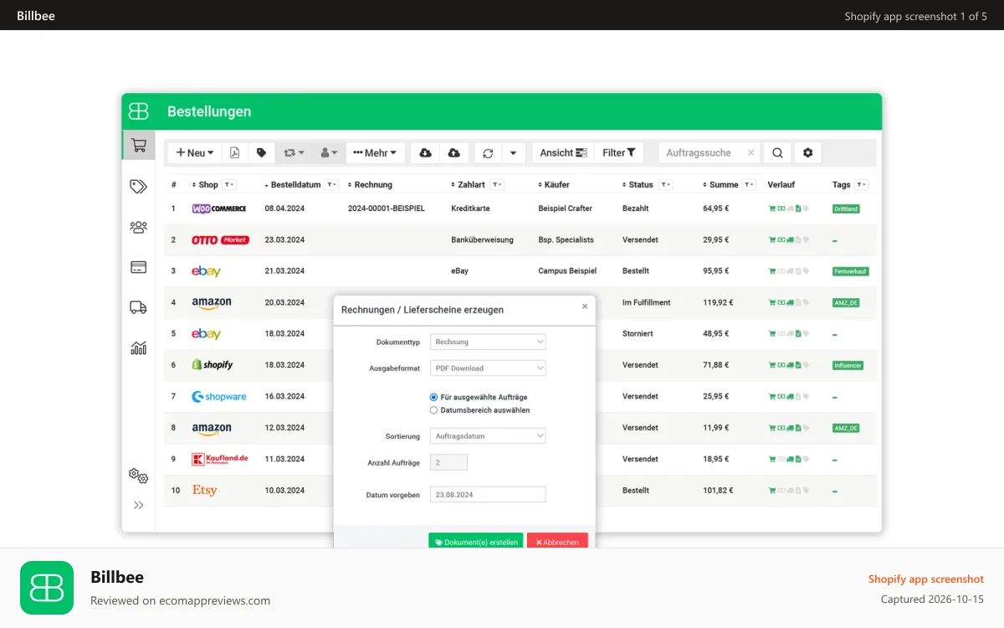Click the cloud download toolbar icon
Screen dimensions: 1004x628
coord(425,152)
